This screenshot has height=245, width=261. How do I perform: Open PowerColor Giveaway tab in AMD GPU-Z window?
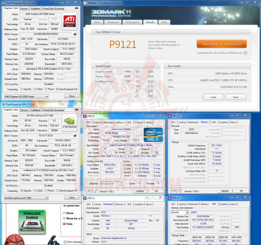(53, 8)
